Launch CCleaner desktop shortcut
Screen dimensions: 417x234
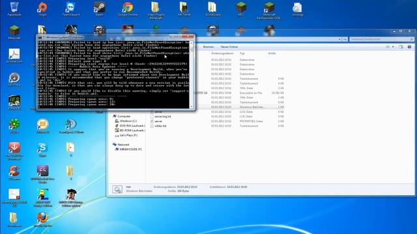(14, 172)
